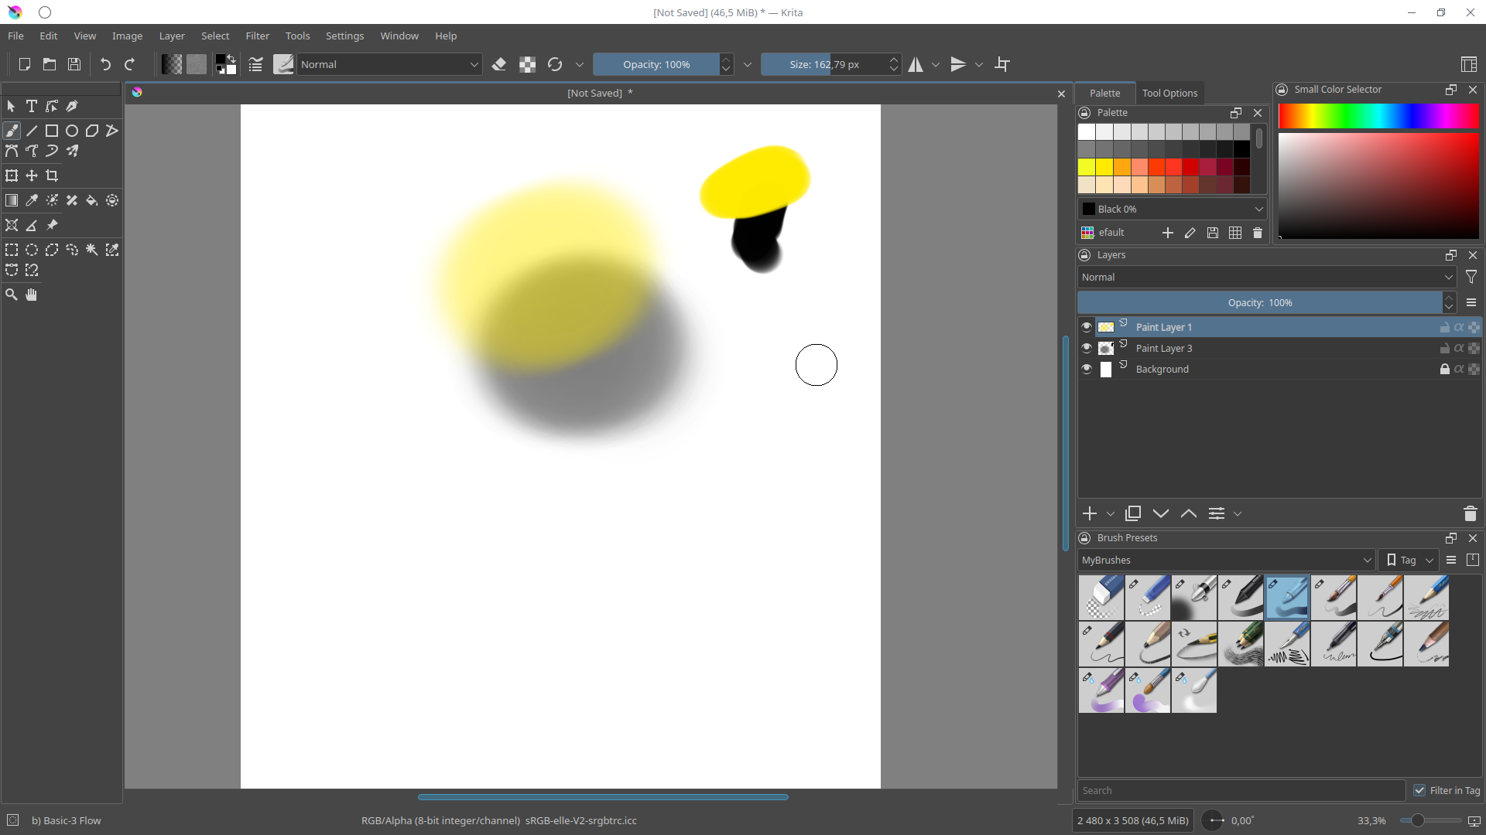
Task: Choose the Fill bucket tool
Action: point(92,200)
